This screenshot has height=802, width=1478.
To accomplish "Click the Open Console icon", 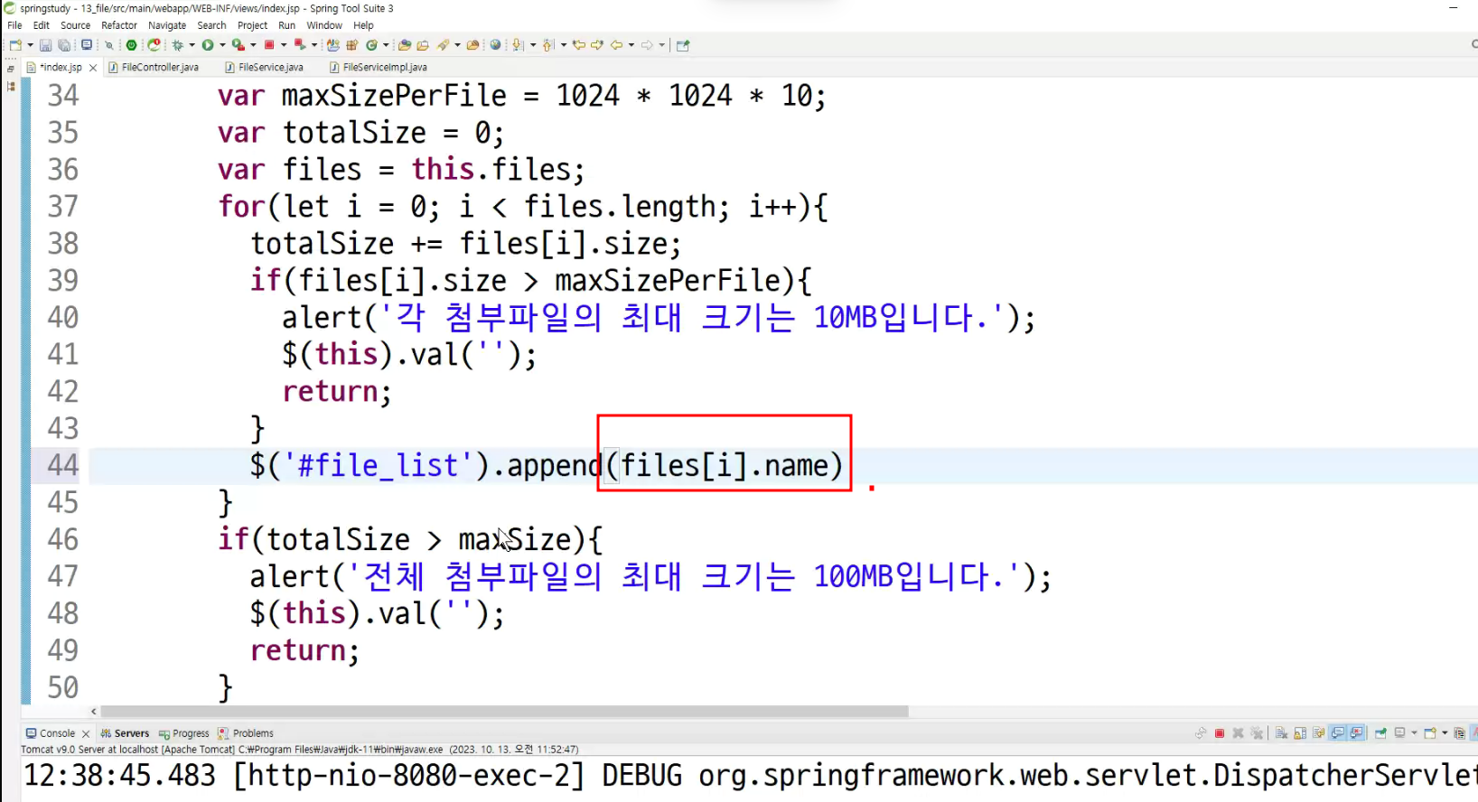I will pyautogui.click(x=1430, y=733).
